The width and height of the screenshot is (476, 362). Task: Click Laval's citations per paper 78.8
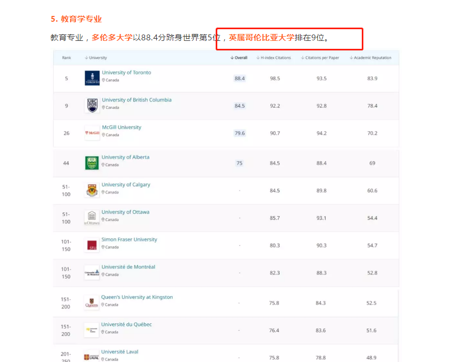pyautogui.click(x=320, y=358)
